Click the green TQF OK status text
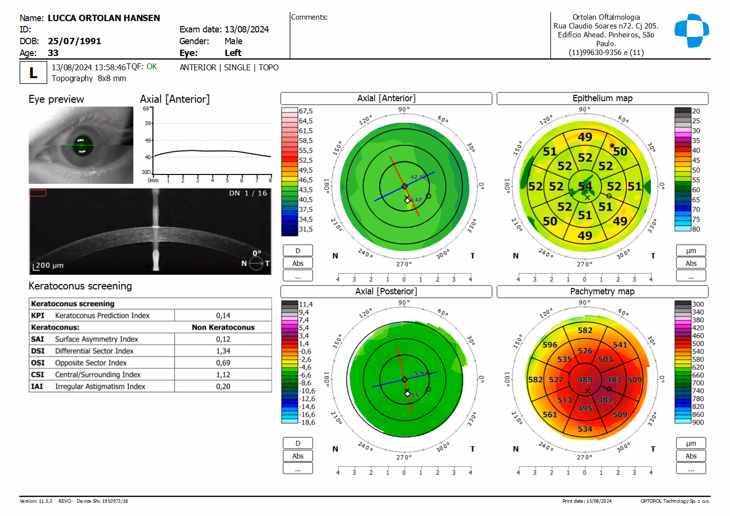The image size is (730, 516). (152, 67)
